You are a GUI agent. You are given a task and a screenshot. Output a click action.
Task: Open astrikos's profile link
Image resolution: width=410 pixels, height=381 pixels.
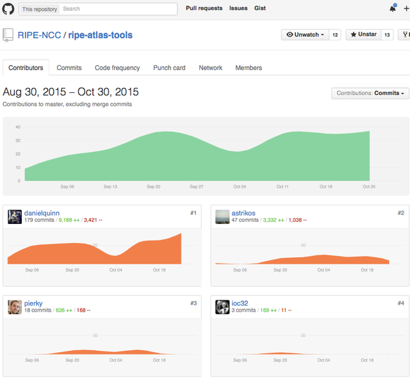point(243,213)
